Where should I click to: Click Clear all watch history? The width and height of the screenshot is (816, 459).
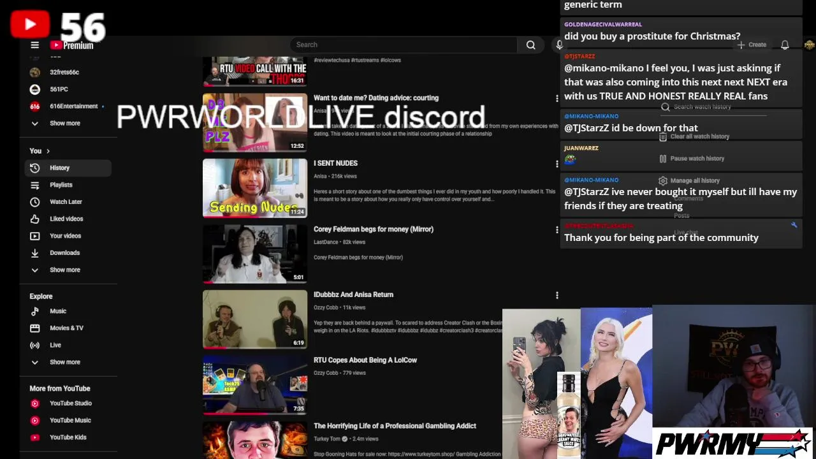[694, 136]
